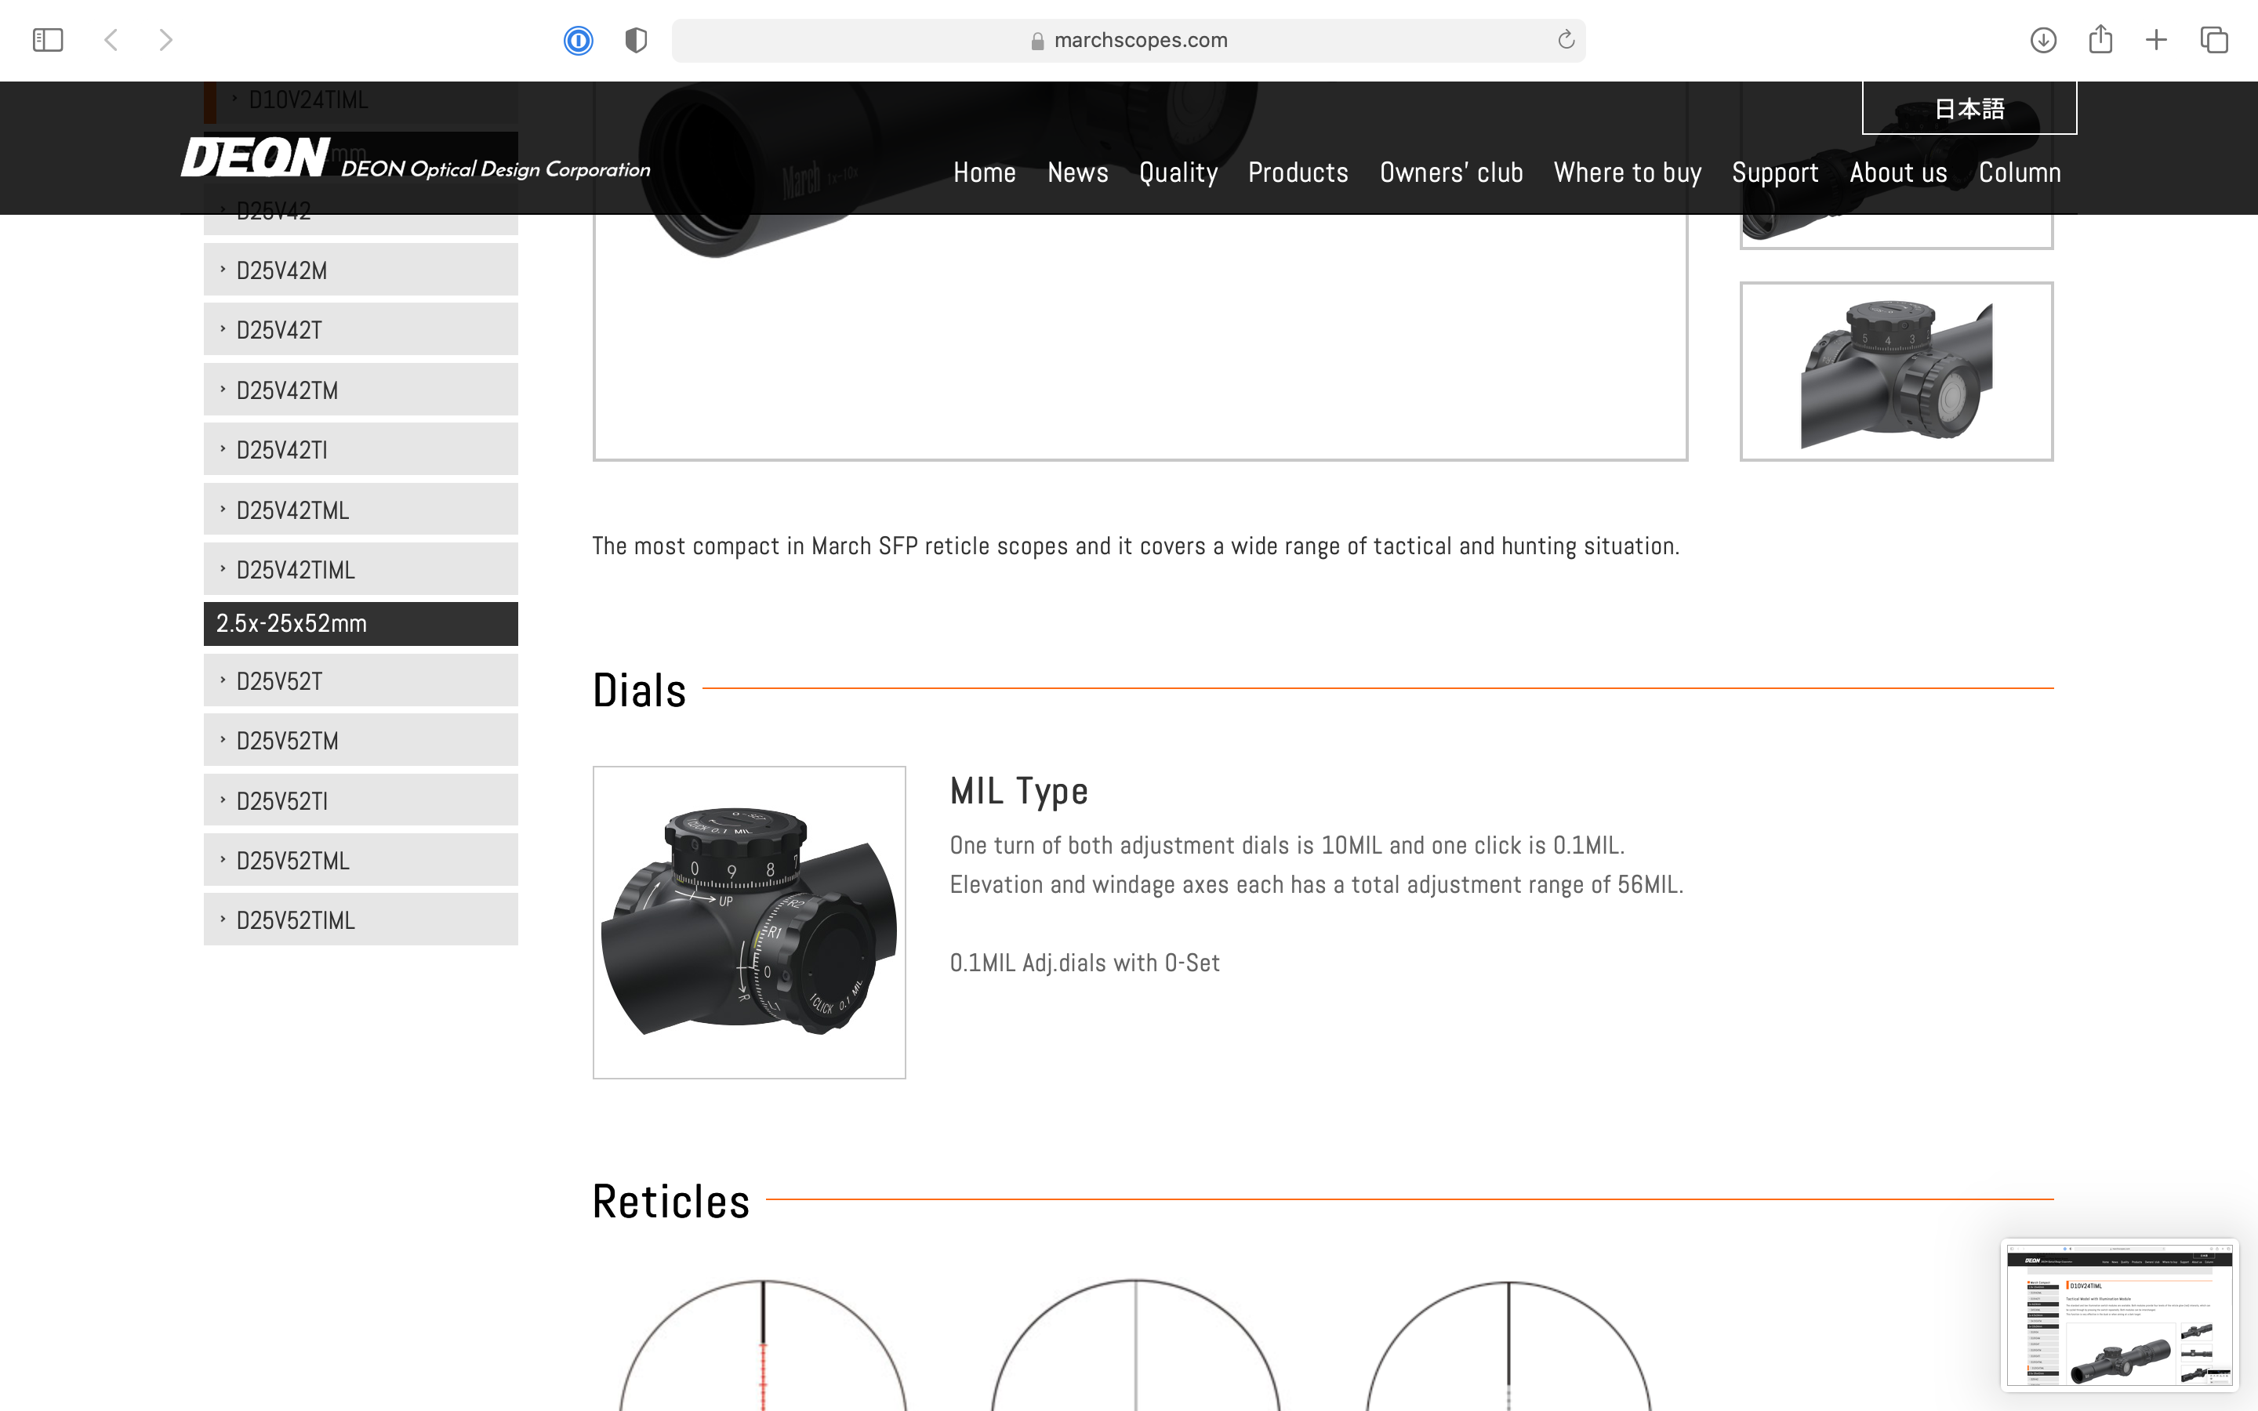Open the Quality menu item

pos(1178,172)
